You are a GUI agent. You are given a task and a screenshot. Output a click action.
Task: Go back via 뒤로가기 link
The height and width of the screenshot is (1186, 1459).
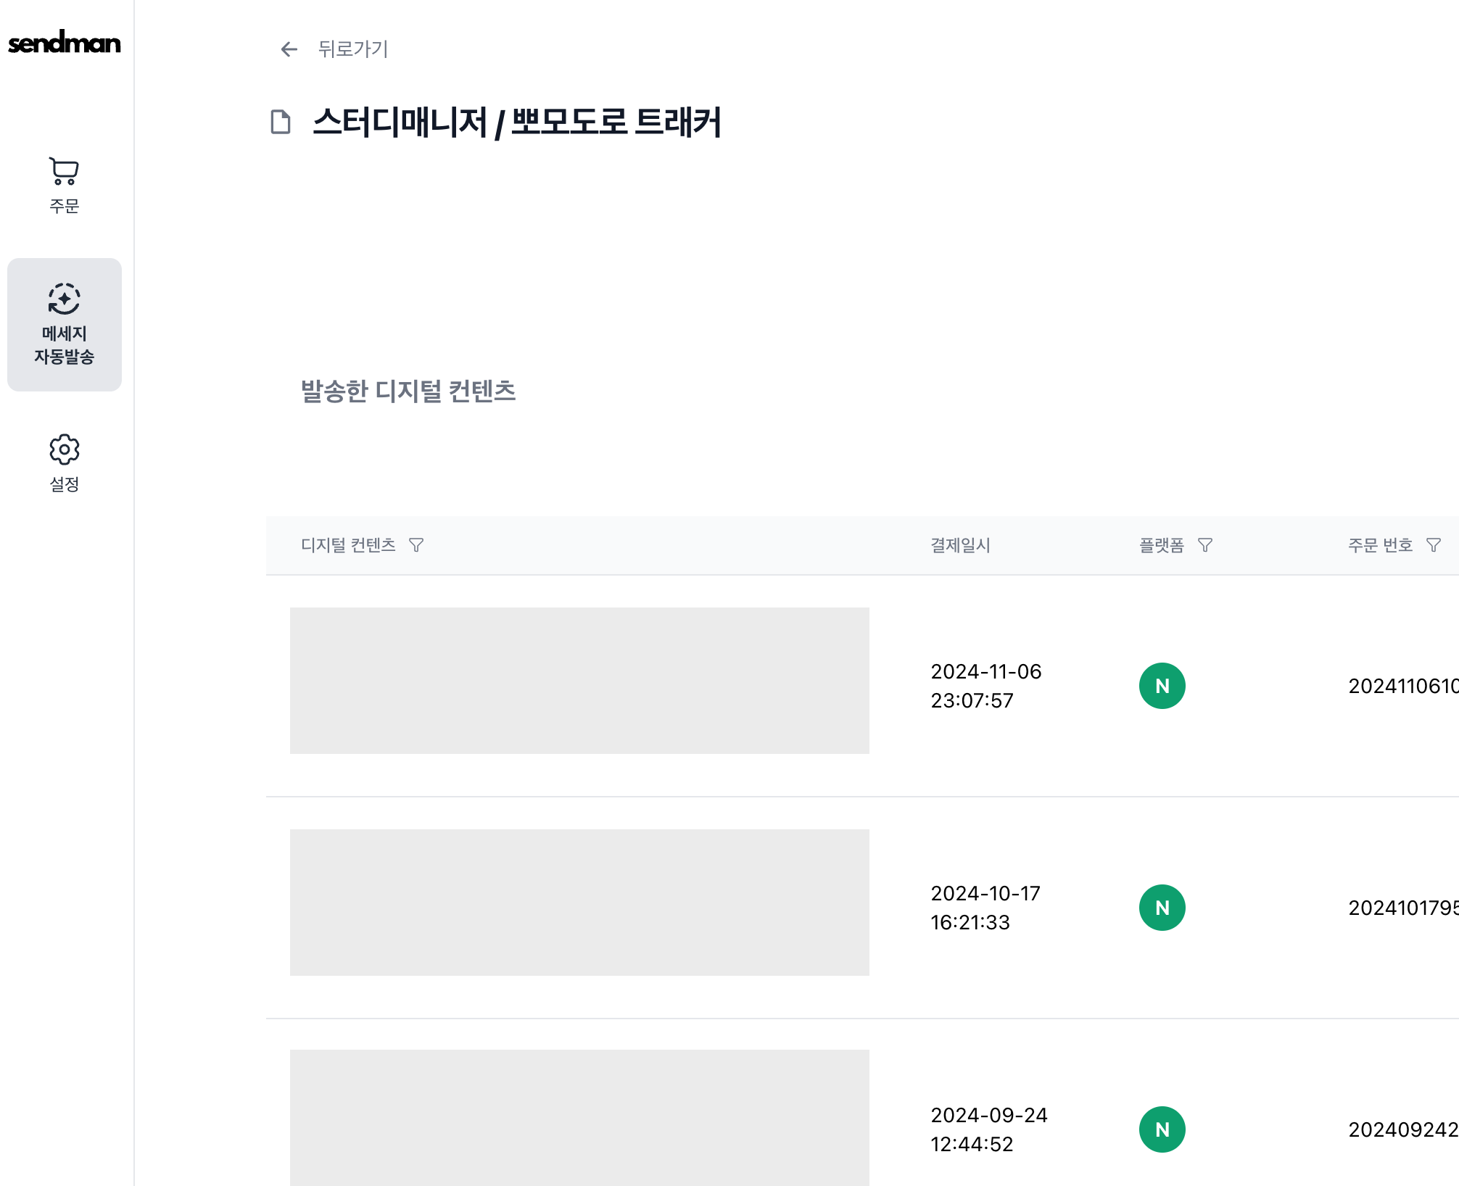click(x=353, y=49)
